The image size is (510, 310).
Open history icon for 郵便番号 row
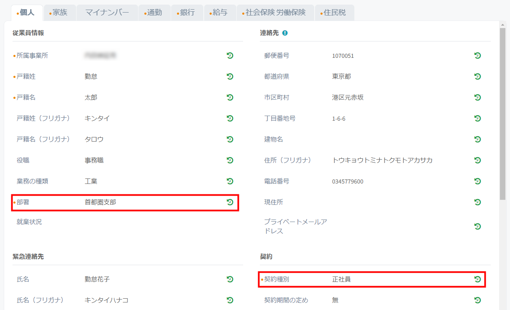[x=477, y=55]
